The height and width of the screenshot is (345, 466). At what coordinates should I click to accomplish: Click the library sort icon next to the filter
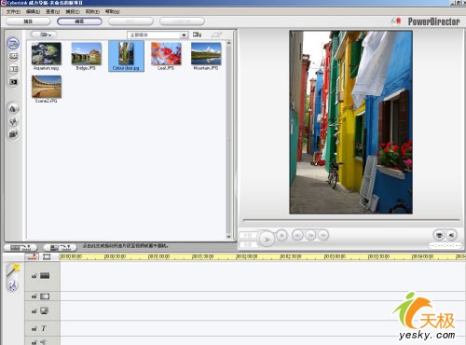(197, 34)
